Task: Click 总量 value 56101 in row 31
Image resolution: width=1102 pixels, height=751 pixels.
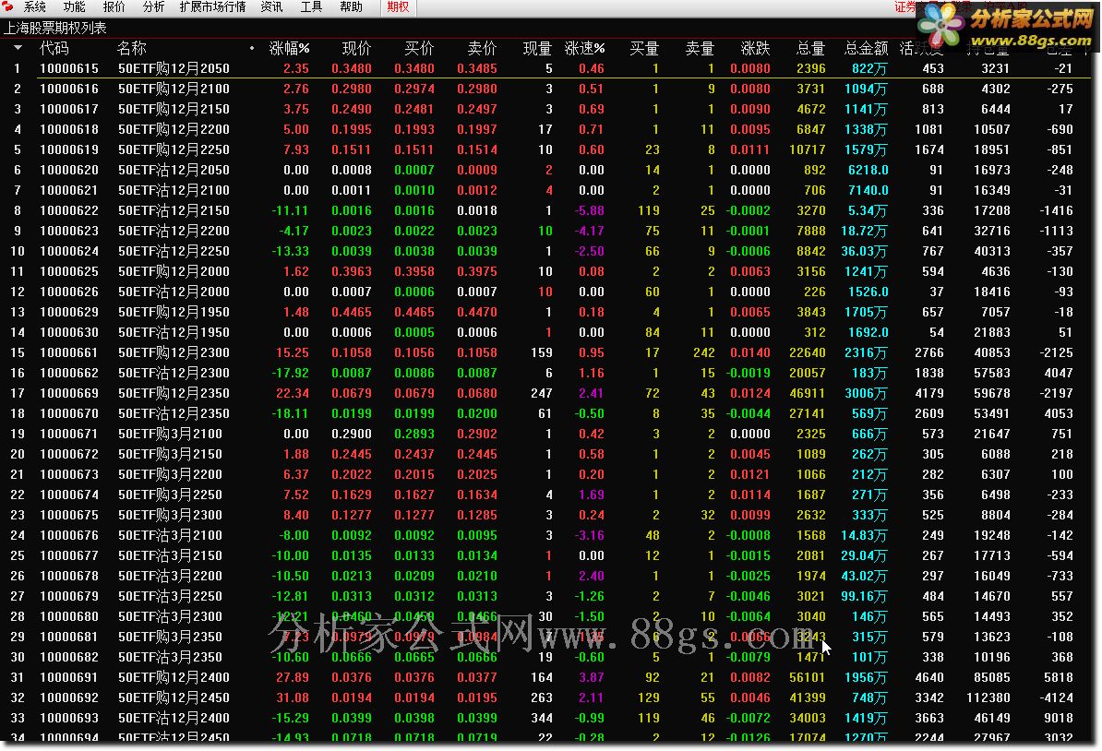Action: click(x=808, y=677)
